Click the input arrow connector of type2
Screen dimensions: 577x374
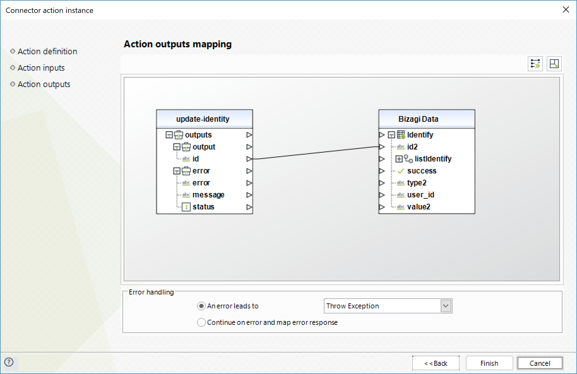tap(382, 183)
